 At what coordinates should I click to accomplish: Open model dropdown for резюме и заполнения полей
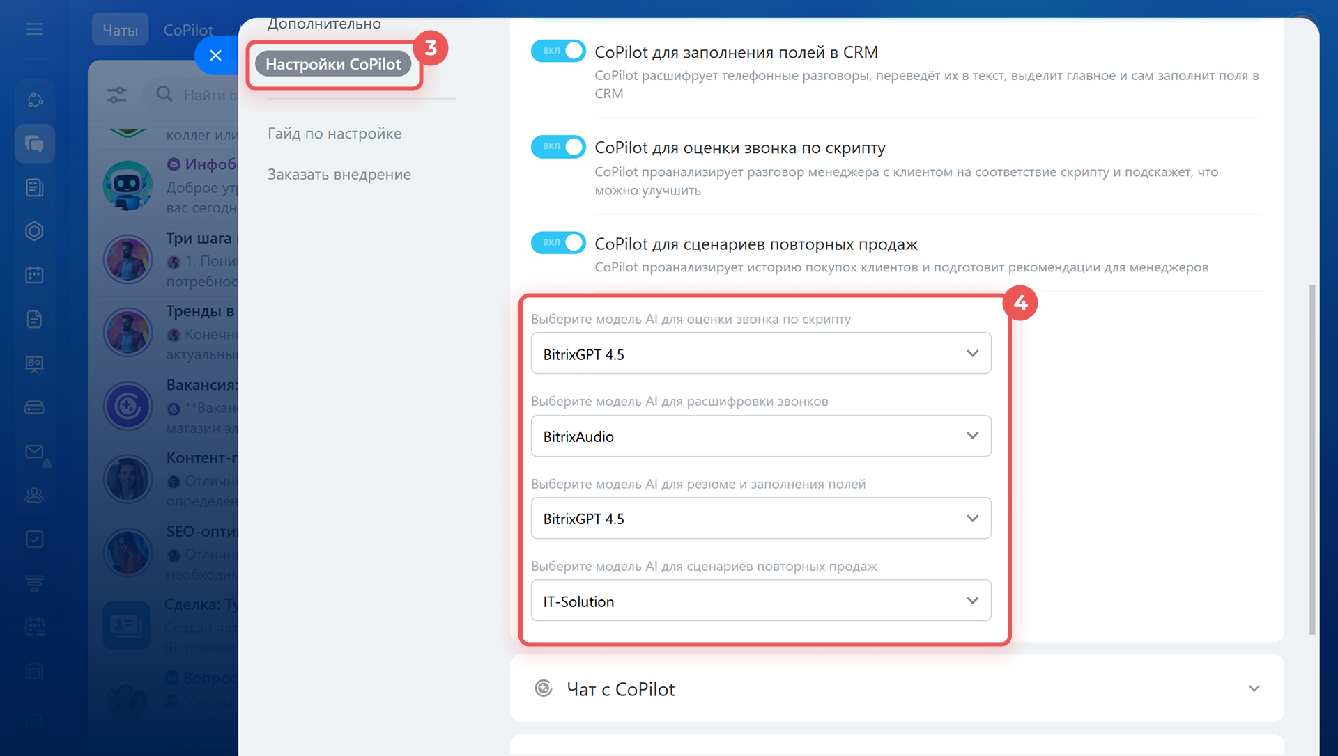click(761, 519)
